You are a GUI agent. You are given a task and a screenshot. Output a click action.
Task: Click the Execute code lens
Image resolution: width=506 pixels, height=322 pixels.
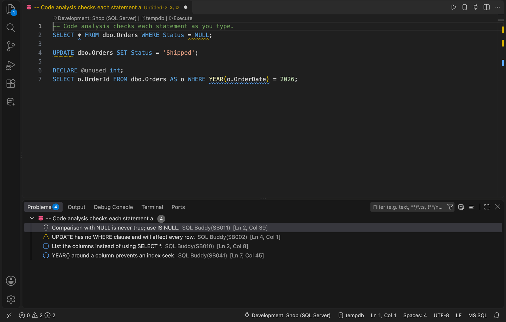pos(181,18)
